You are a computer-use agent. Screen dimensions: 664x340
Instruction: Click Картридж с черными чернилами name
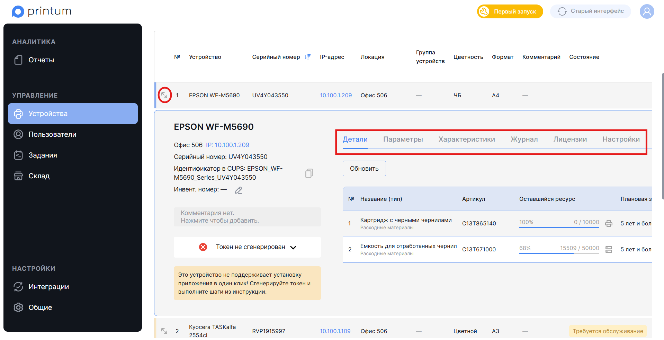click(406, 220)
